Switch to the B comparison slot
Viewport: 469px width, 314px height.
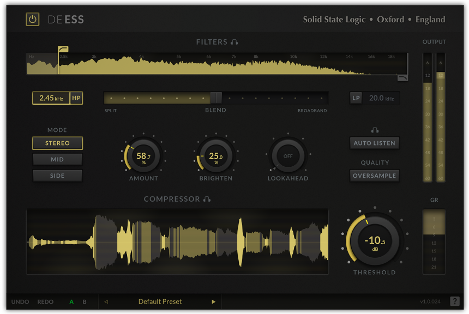click(x=85, y=301)
